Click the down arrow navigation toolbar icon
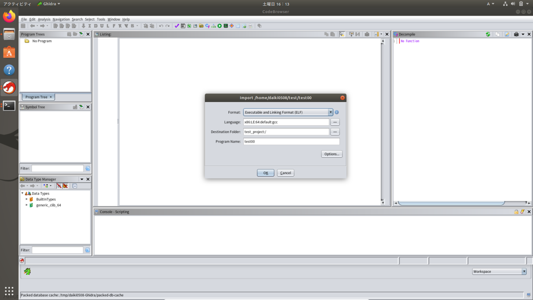Viewport: 533px width, 300px height. point(83,26)
